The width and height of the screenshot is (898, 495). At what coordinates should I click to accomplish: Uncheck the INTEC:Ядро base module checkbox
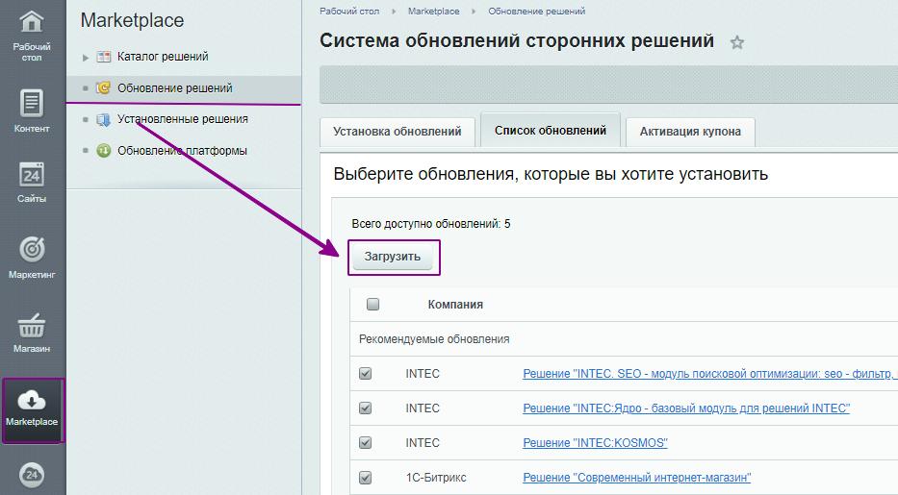[x=366, y=408]
